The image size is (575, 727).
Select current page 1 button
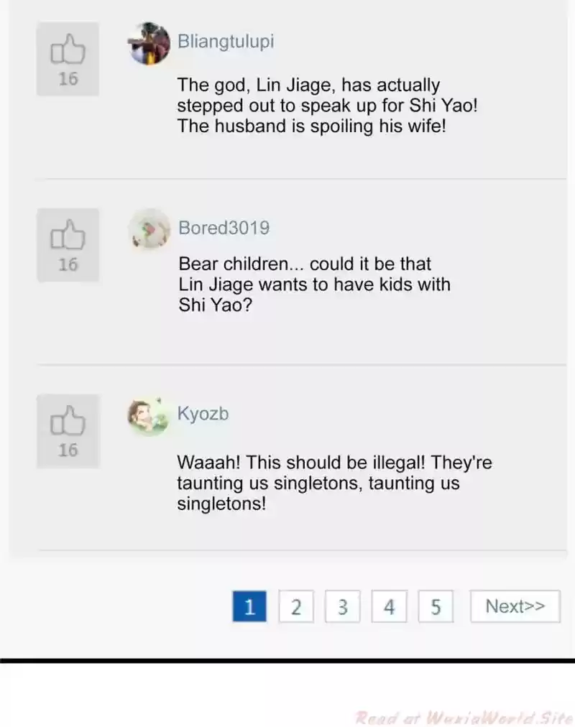pyautogui.click(x=249, y=607)
